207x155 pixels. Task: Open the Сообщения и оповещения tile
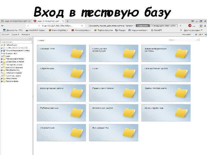click(114, 53)
